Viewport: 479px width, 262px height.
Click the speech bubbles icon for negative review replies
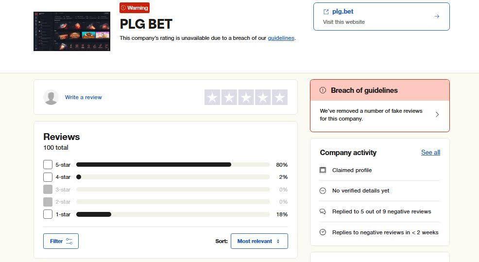(x=323, y=211)
